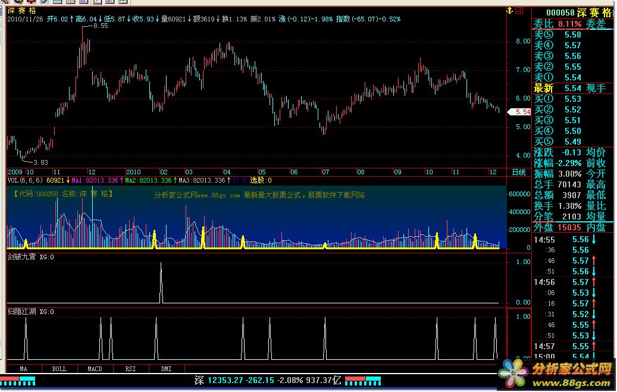Click the MA3:82013.336 volume average label
This screenshot has height=392, width=617.
(202, 181)
